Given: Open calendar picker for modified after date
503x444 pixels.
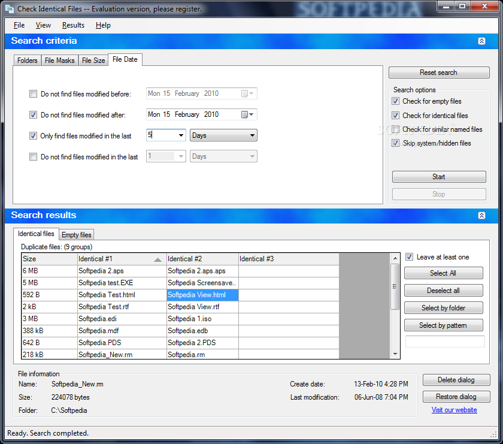Looking at the screenshot, I should point(247,114).
